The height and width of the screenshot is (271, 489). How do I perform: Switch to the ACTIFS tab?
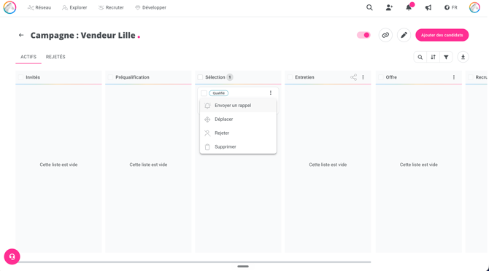click(x=28, y=57)
